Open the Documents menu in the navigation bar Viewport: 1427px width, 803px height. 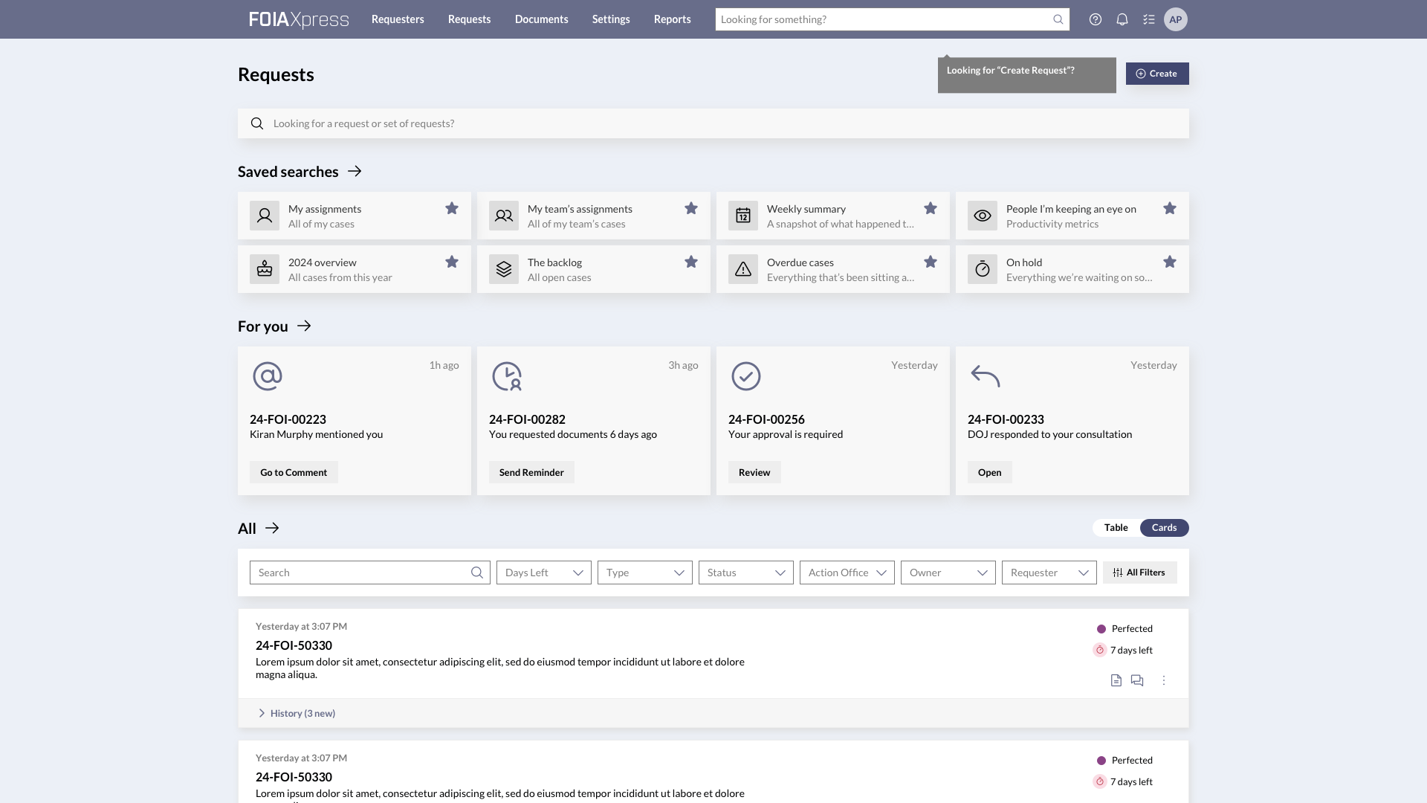[x=541, y=19]
